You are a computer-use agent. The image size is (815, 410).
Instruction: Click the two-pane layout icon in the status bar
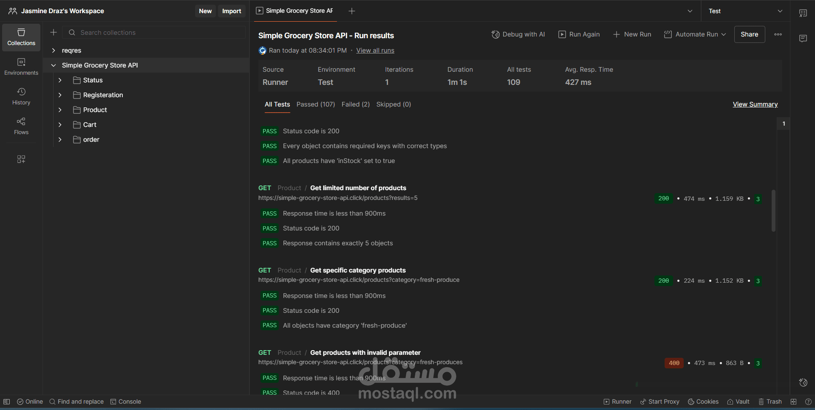click(793, 402)
